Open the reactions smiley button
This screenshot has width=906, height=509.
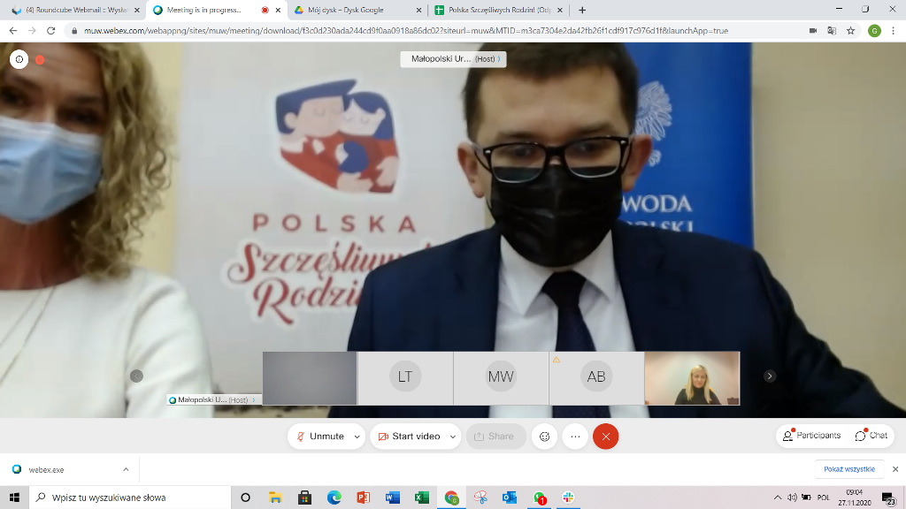click(x=544, y=437)
